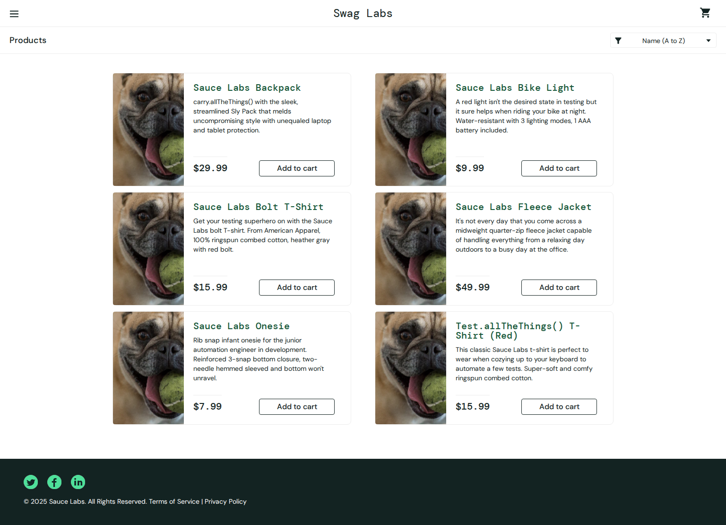The width and height of the screenshot is (726, 525).
Task: Add Sauce Labs Bolt T-Shirt to cart
Action: (x=296, y=287)
